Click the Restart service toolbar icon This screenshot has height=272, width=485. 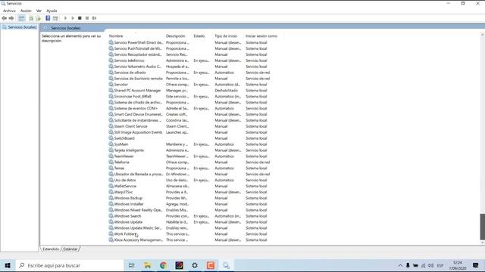[94, 18]
